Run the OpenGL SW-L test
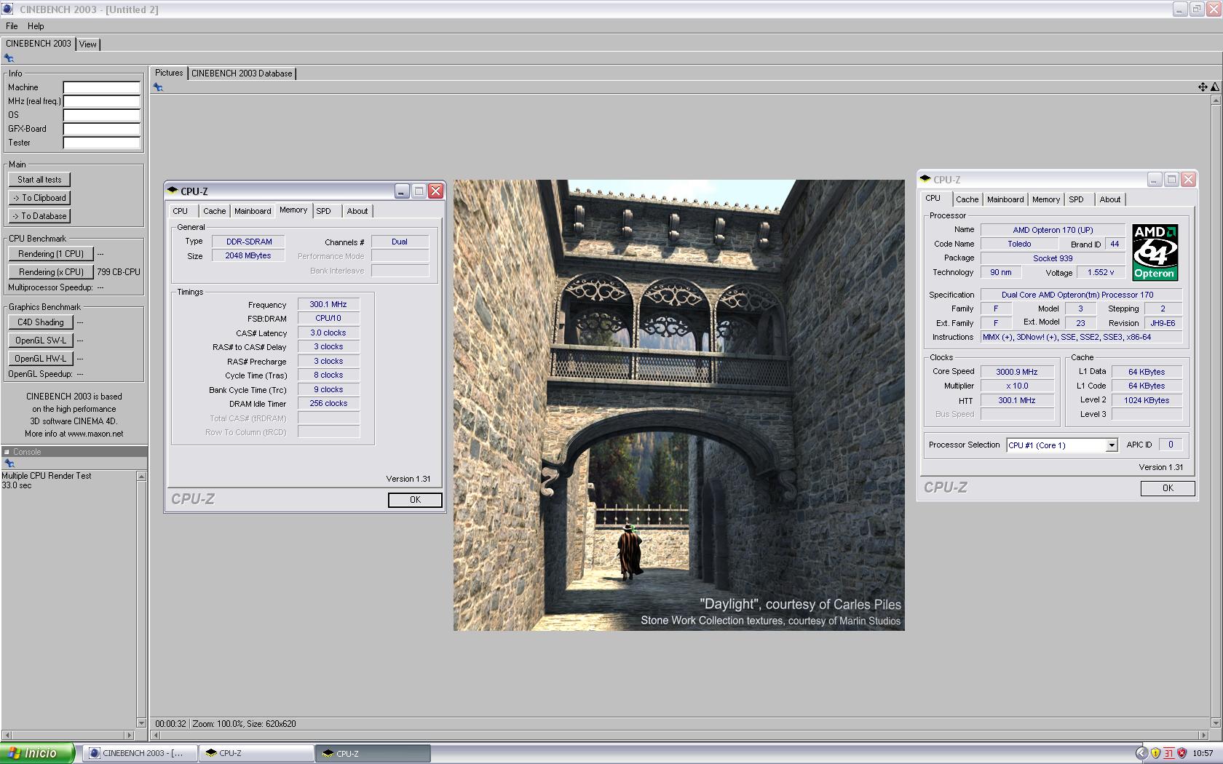This screenshot has width=1223, height=764. click(41, 341)
